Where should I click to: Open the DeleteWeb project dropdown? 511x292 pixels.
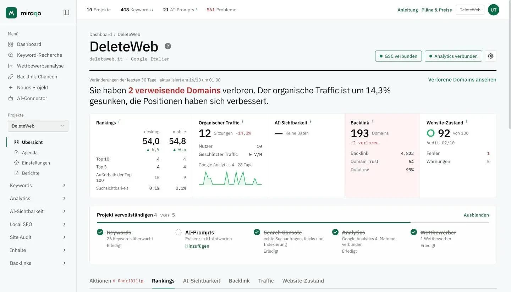click(x=38, y=126)
